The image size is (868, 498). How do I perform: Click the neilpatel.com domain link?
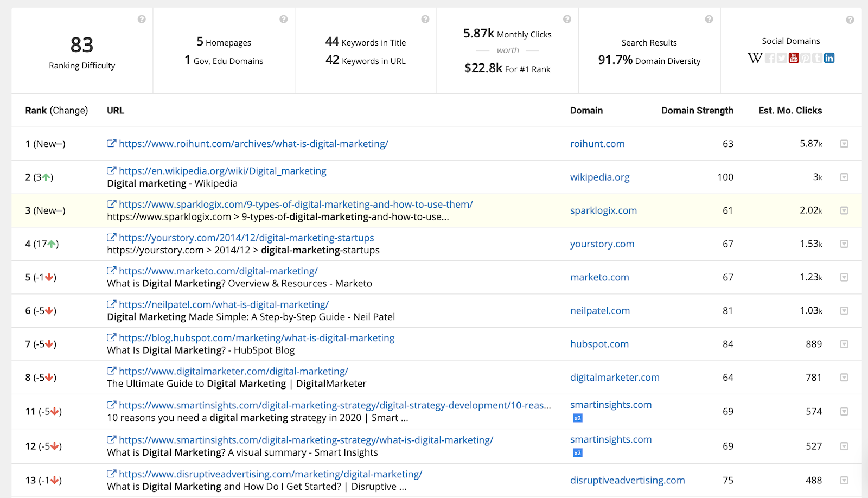point(600,311)
